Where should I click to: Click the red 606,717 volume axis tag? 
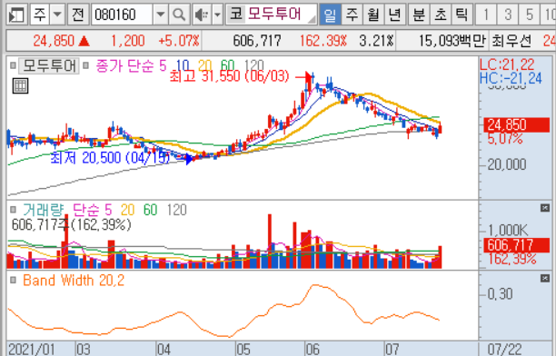pos(516,245)
